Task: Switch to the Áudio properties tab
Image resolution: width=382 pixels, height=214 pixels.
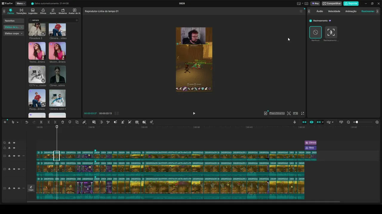Action: [x=320, y=11]
